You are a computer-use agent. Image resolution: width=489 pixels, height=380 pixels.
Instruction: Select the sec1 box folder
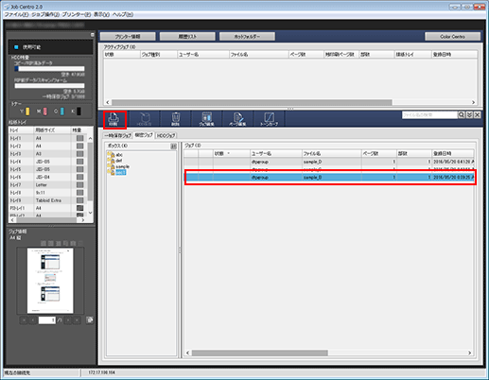point(117,172)
